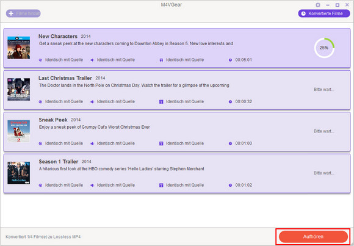354x246 pixels.
Task: Click the M4VGear window title
Action: (171, 5)
